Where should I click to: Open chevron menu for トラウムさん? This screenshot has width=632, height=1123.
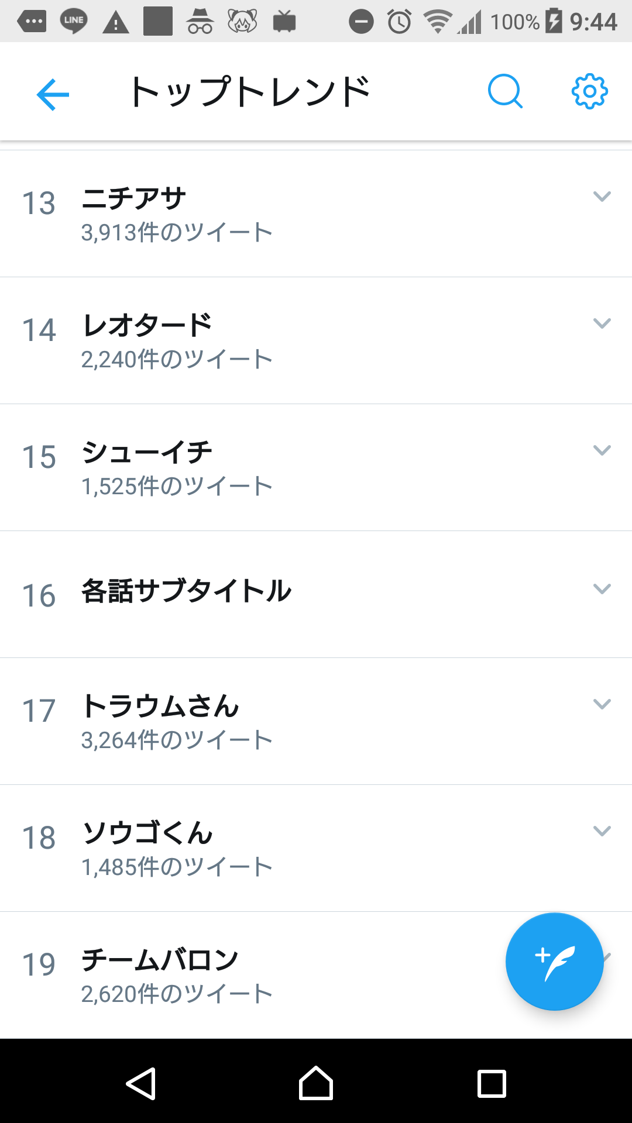[x=602, y=704]
